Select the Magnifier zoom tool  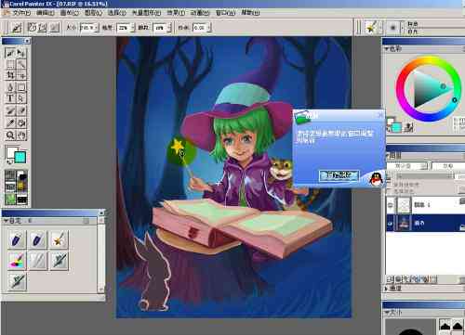click(10, 135)
